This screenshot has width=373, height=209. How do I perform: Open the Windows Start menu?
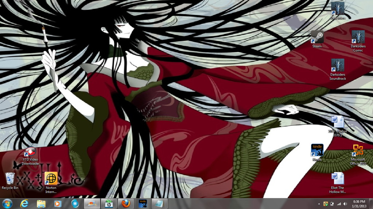pyautogui.click(x=7, y=203)
